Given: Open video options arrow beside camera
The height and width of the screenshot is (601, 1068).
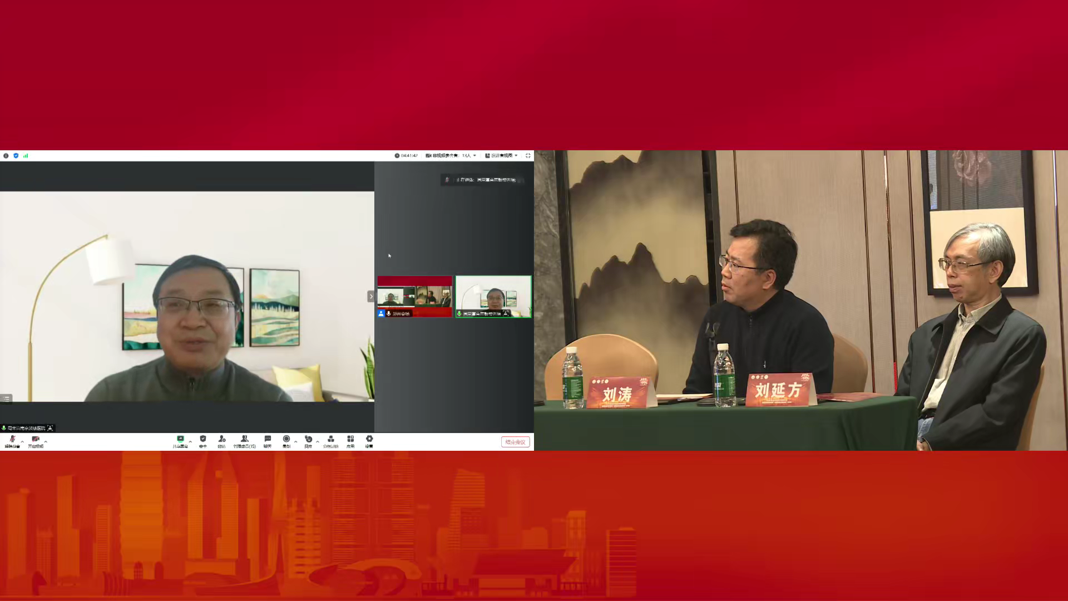Looking at the screenshot, I should click(46, 441).
